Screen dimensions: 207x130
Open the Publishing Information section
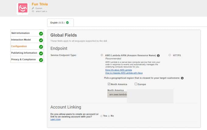pos(27,53)
